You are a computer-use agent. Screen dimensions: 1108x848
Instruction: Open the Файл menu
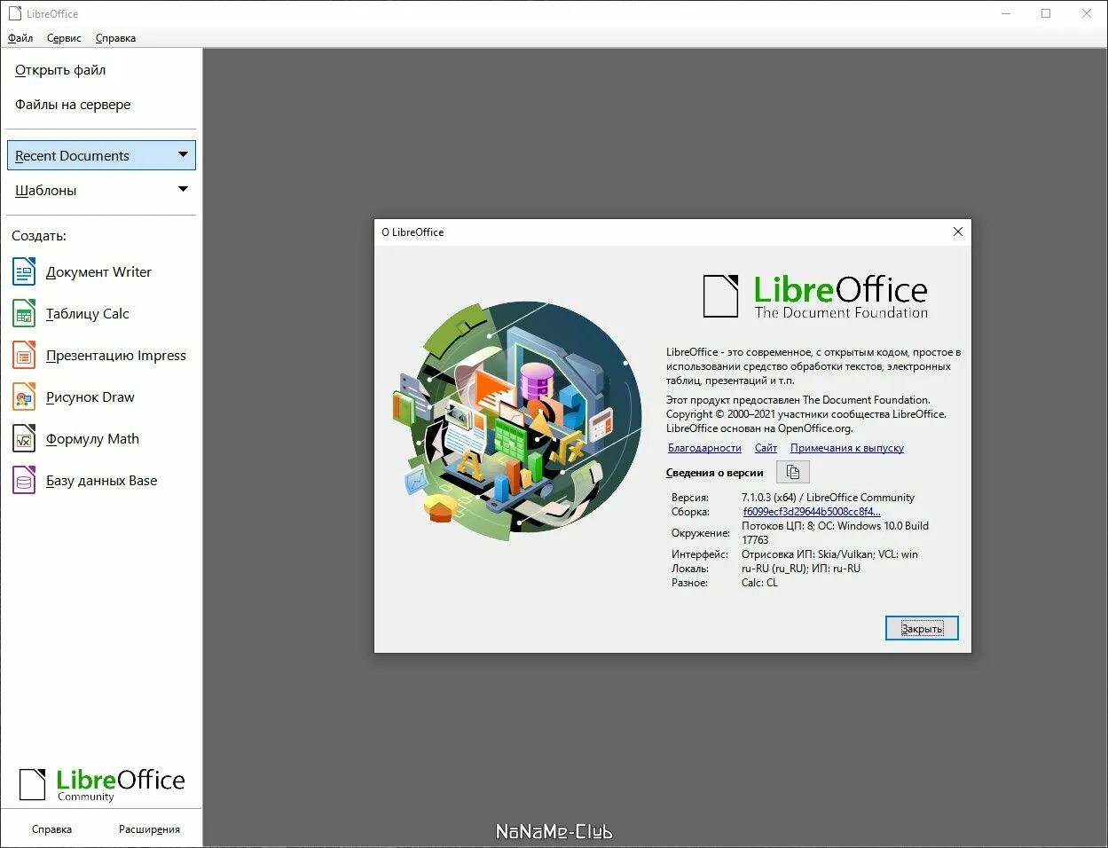coord(20,38)
